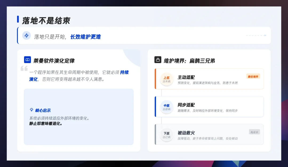Click the 中医 circular badge

(x=166, y=107)
